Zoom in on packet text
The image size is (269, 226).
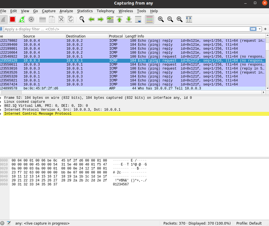[161, 19]
